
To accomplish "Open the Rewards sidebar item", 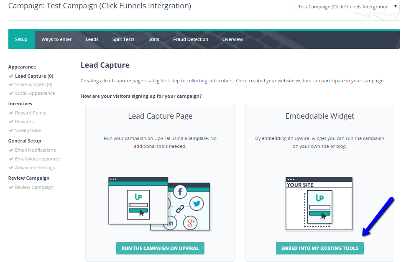I will tap(24, 122).
